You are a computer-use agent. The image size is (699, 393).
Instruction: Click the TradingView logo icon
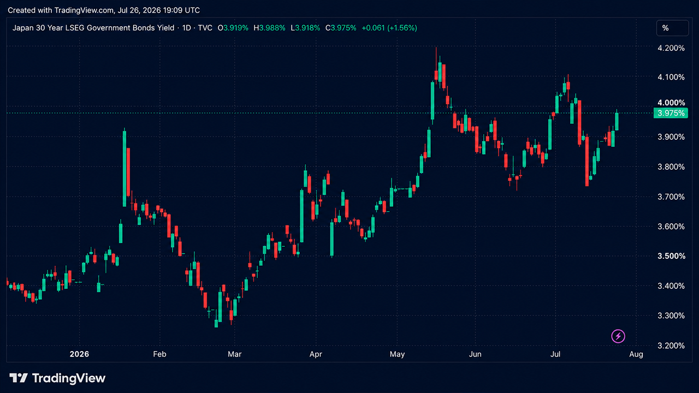[x=19, y=378]
